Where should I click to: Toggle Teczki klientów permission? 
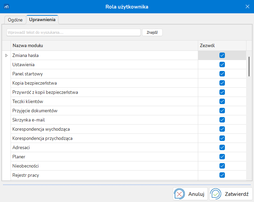point(222,101)
